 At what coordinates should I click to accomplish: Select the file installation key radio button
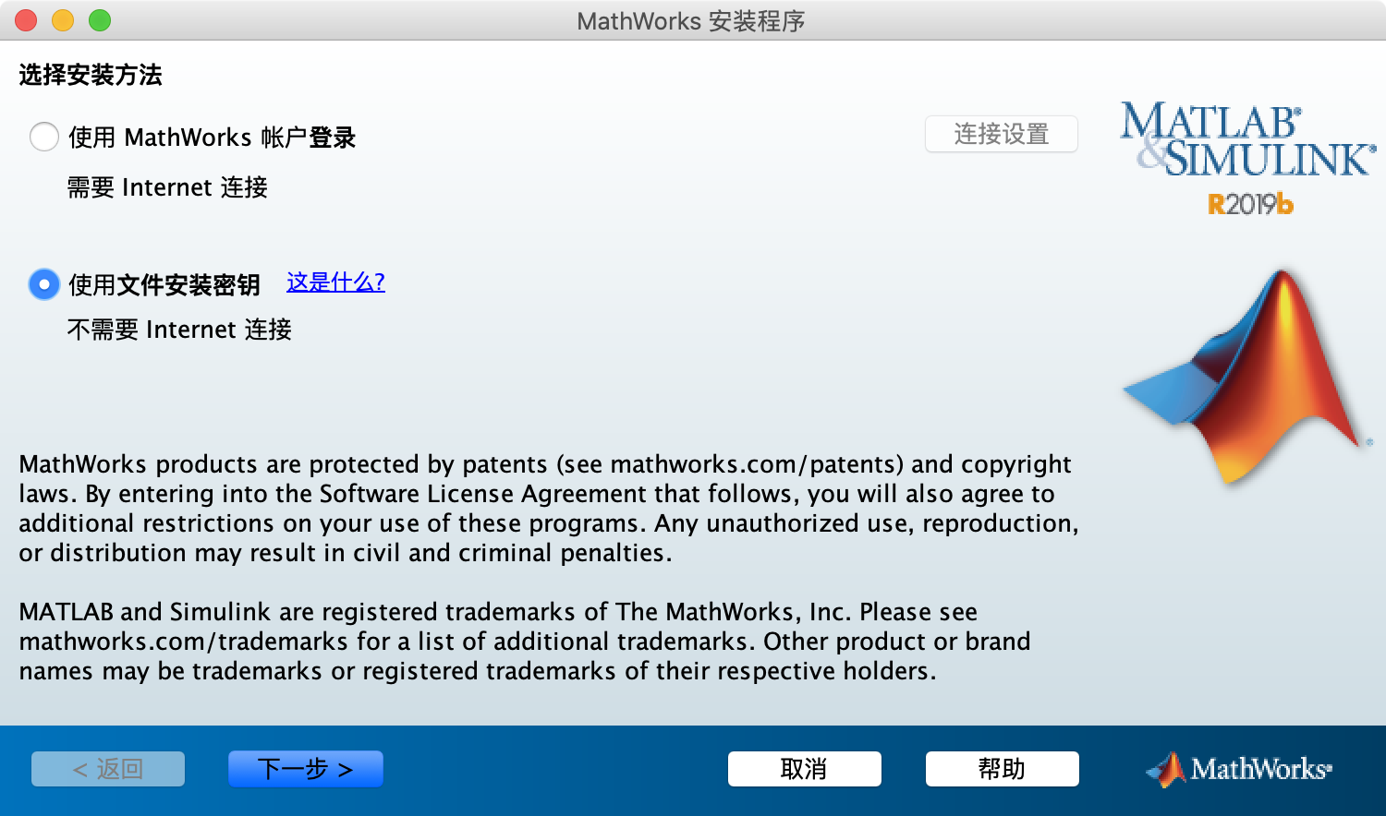44,284
